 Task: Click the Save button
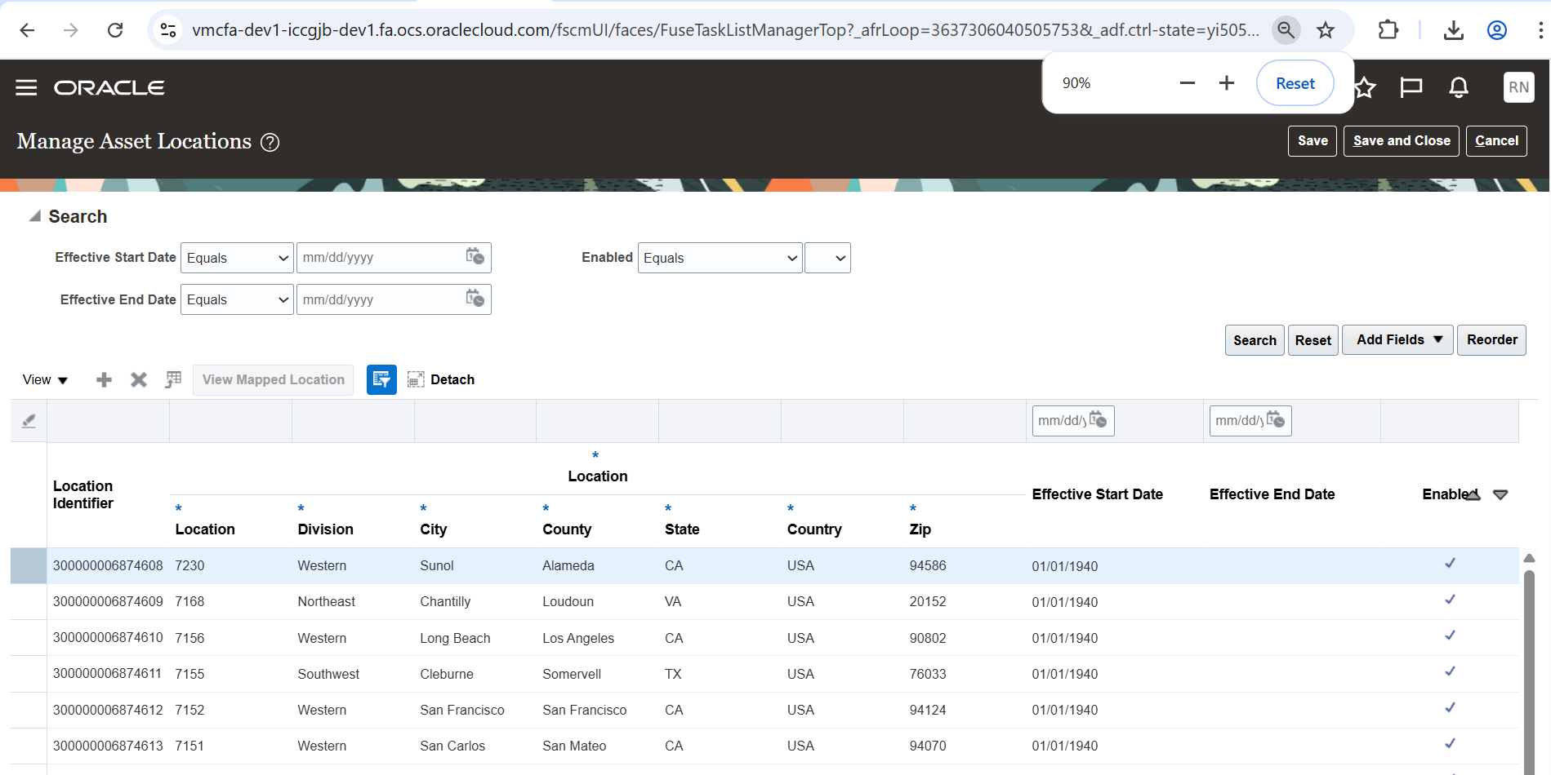(x=1313, y=141)
